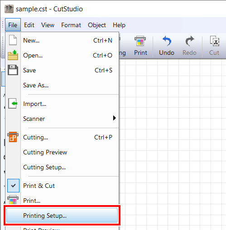The width and height of the screenshot is (226, 230).
Task: Open Printing Setup... menu entry
Action: point(62,216)
